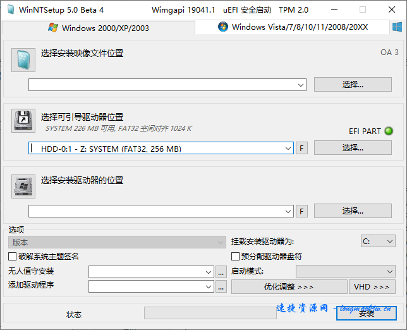
Task: Open the 启动模式 boot mode dropdown
Action: (346, 271)
